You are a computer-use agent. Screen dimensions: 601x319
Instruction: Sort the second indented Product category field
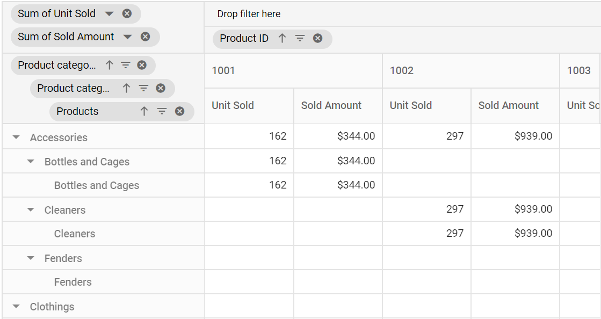(x=126, y=88)
